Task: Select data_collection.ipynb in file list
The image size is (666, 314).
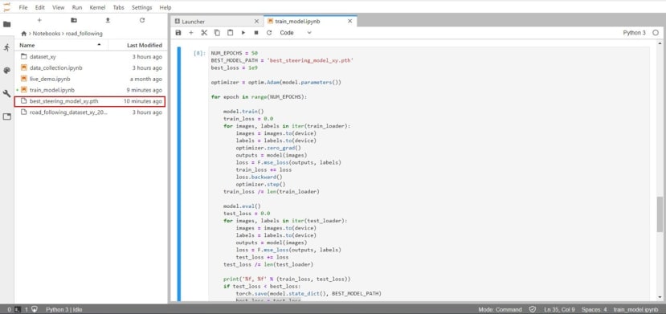Action: pos(90,68)
